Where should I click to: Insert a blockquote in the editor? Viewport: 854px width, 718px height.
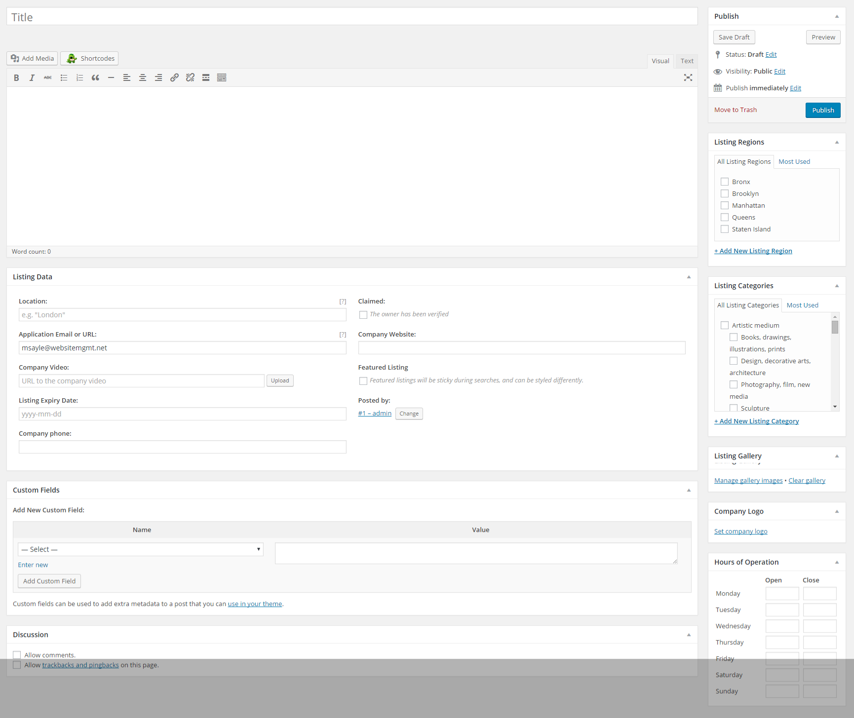(x=95, y=77)
